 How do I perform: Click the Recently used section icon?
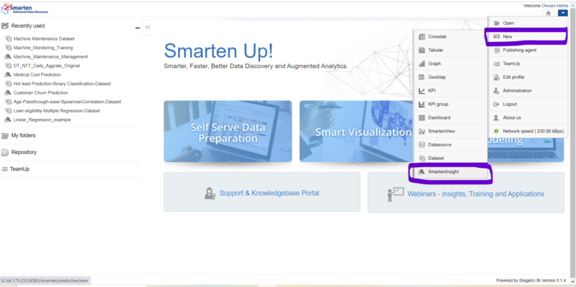(x=5, y=26)
